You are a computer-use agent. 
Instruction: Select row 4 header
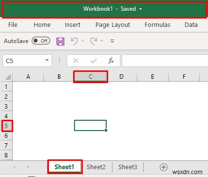(6, 116)
